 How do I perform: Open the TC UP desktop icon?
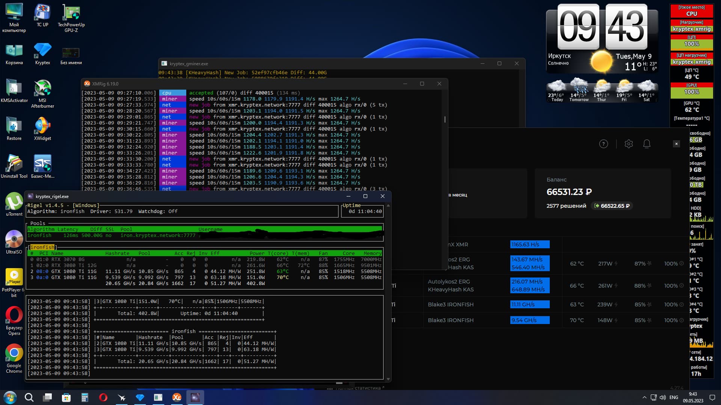point(42,16)
